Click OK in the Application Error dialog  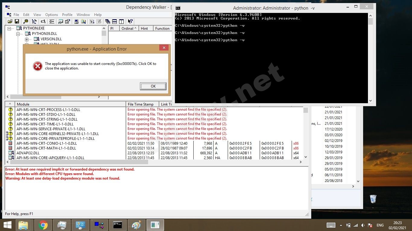(x=153, y=86)
